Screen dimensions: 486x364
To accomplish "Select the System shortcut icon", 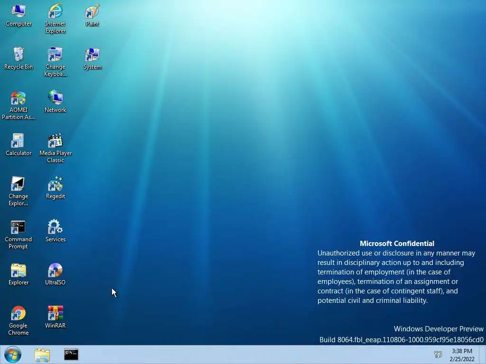I will click(92, 58).
